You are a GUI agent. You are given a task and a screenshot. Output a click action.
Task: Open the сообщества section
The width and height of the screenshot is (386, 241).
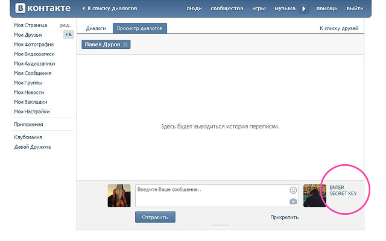tap(227, 8)
